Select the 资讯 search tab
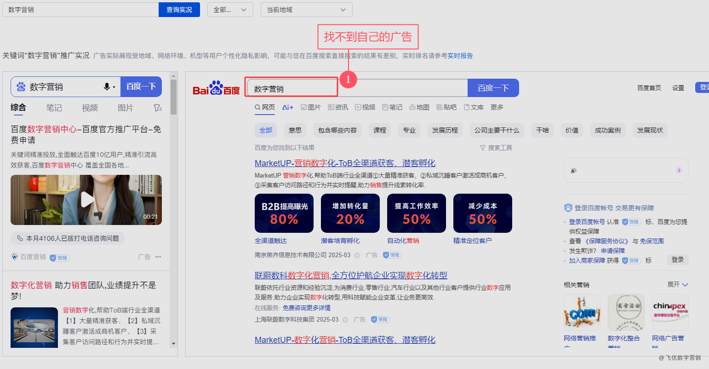The height and width of the screenshot is (369, 709). coord(338,107)
